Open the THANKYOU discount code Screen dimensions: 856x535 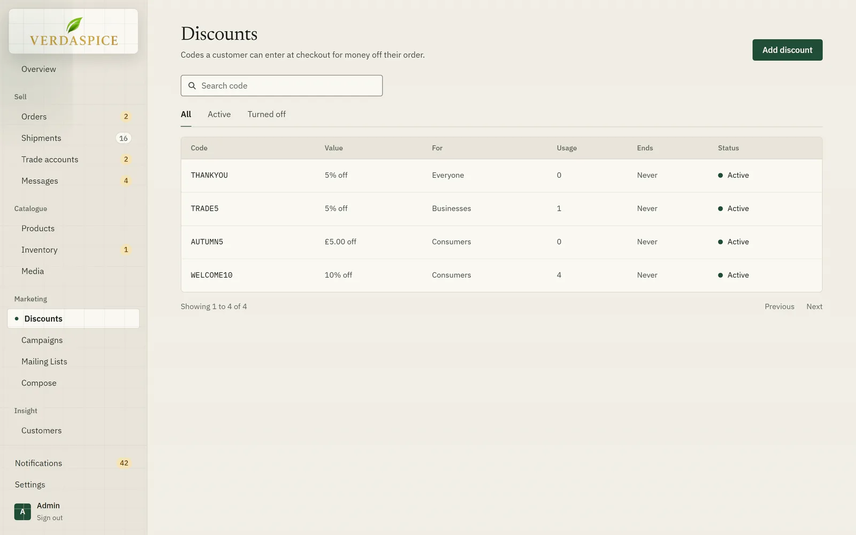click(209, 175)
